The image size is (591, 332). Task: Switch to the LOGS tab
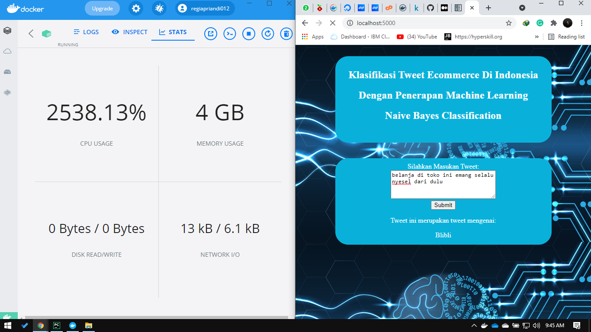(x=86, y=32)
